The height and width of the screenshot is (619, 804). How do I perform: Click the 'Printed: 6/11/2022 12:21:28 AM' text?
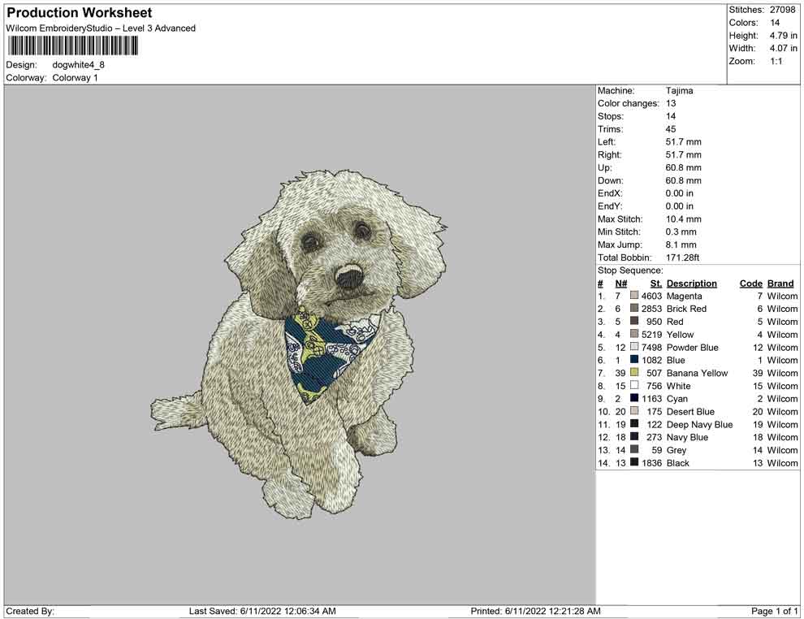point(536,611)
